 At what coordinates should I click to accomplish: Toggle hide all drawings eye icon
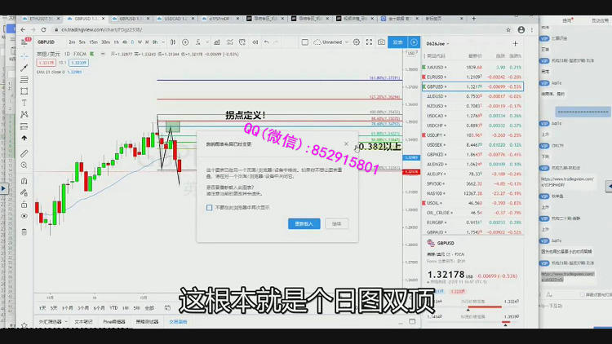(24, 217)
